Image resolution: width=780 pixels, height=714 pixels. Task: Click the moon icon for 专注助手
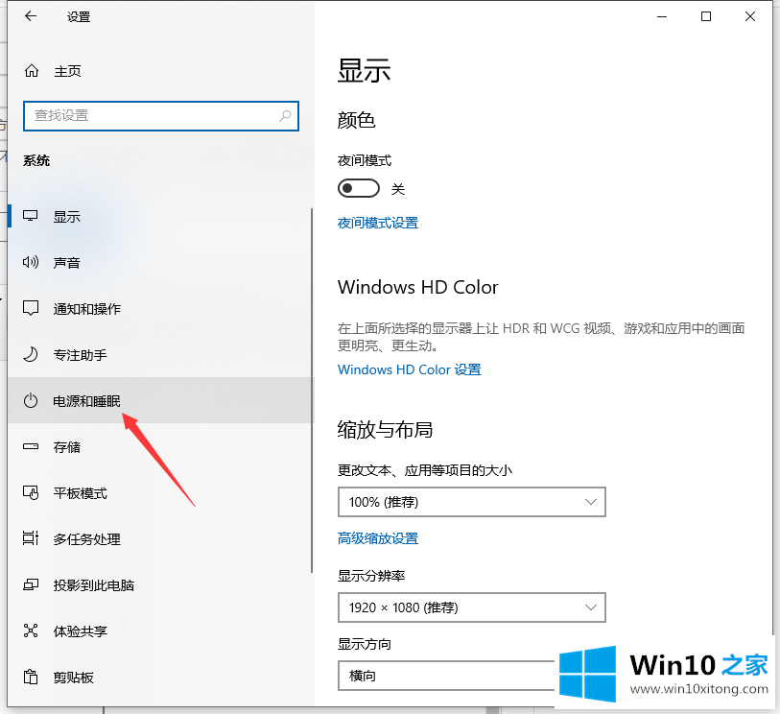tap(31, 354)
